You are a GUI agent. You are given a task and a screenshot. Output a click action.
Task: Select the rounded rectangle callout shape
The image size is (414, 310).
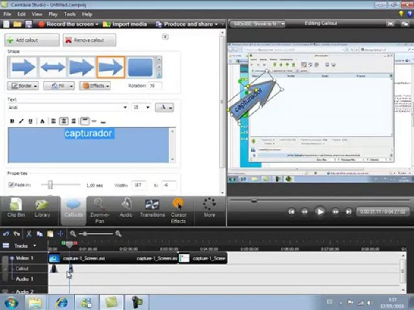pos(140,67)
